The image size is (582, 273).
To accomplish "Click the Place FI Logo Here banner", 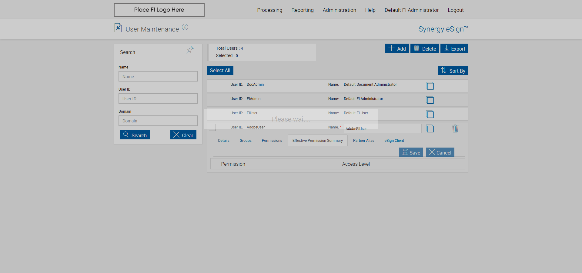I will click(159, 10).
